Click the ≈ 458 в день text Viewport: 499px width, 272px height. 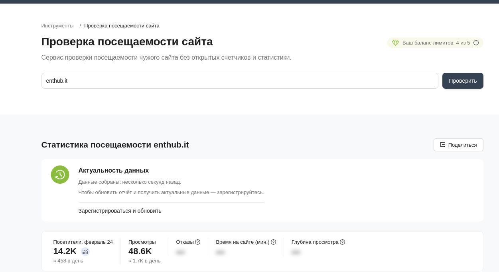coord(68,261)
